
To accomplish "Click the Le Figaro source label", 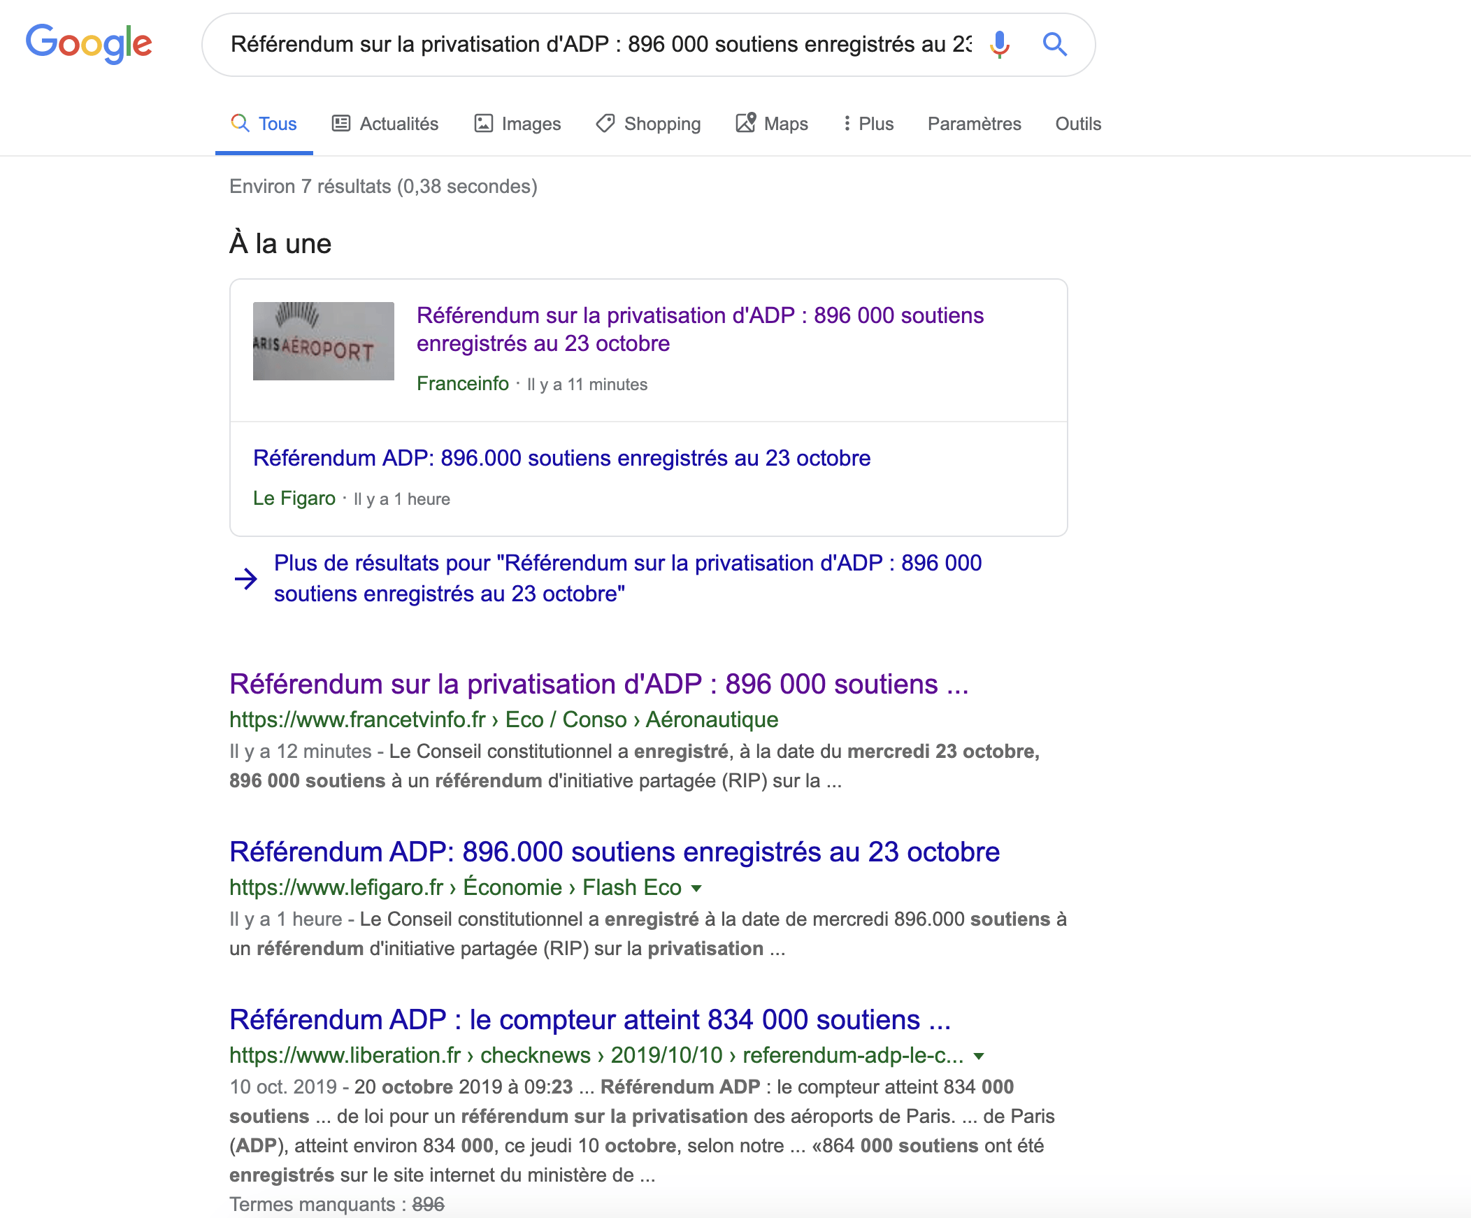I will [x=294, y=499].
